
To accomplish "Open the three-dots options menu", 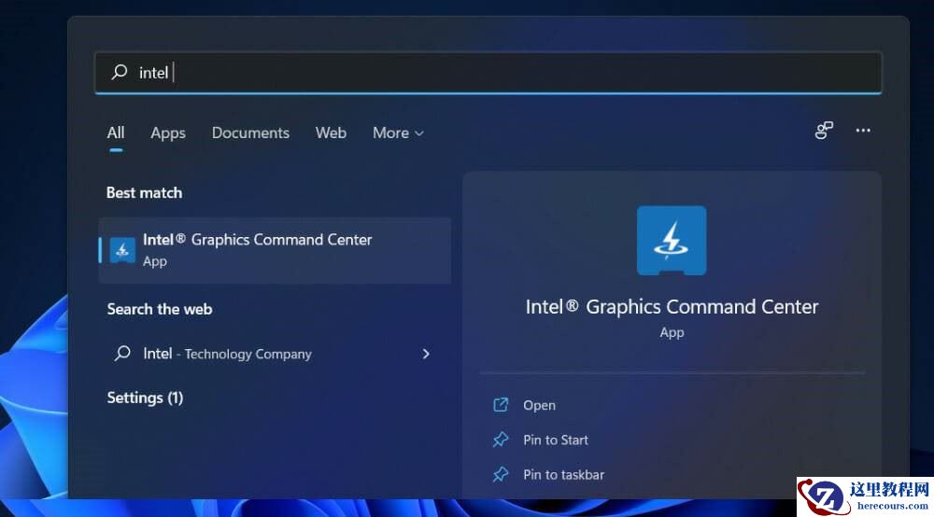I will tap(863, 131).
